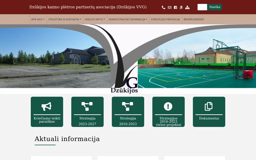Viewport: 256px width, 160px height.
Task: Click the megaphone icon for applications
Action: pos(47,106)
